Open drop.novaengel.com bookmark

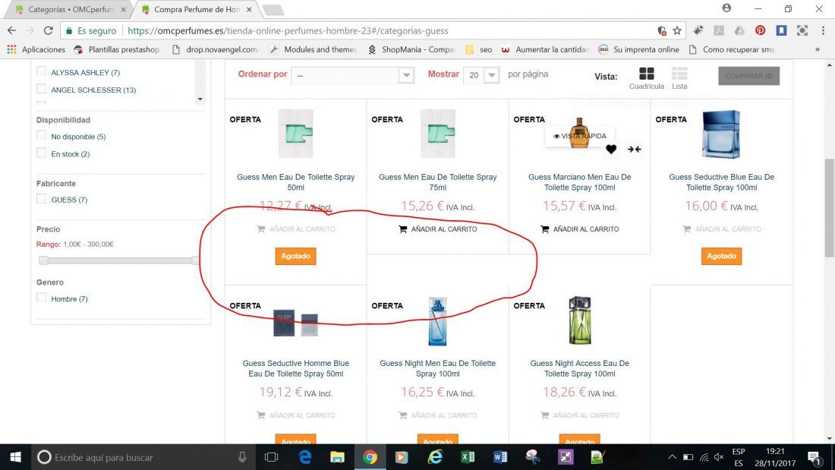click(216, 49)
